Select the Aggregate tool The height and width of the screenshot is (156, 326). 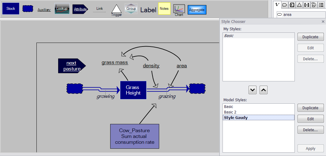click(197, 10)
